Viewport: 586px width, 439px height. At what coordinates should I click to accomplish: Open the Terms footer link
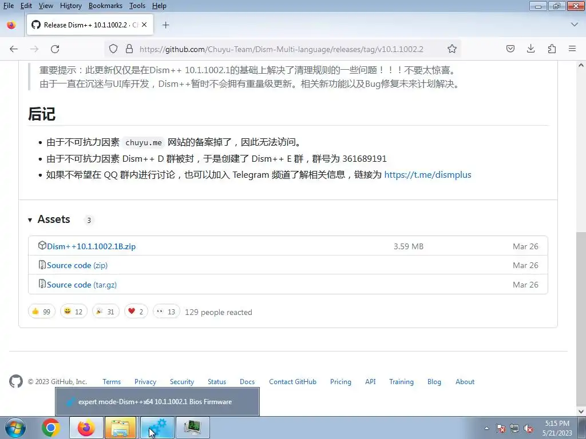(x=112, y=381)
